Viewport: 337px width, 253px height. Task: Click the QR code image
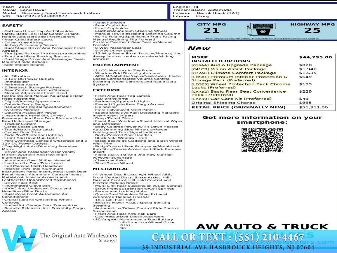click(x=262, y=140)
